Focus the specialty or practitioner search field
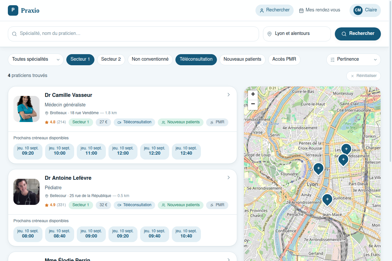This screenshot has width=392, height=261. pyautogui.click(x=133, y=34)
